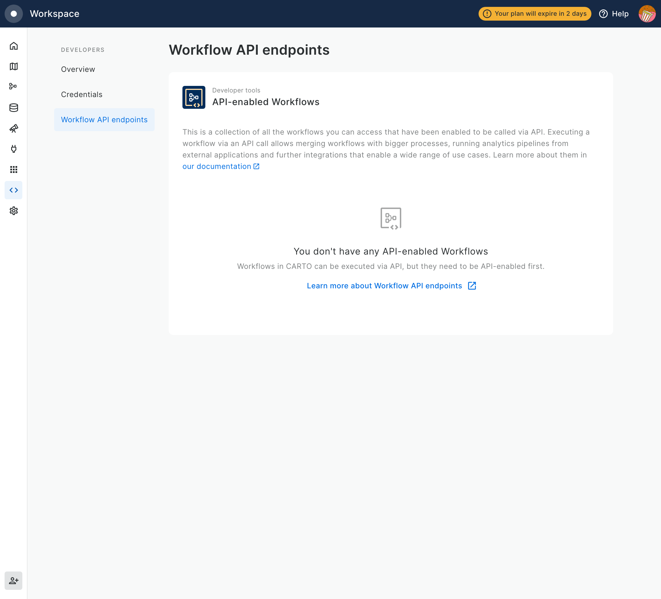
Task: Open the Home icon in sidebar
Action: click(x=13, y=46)
